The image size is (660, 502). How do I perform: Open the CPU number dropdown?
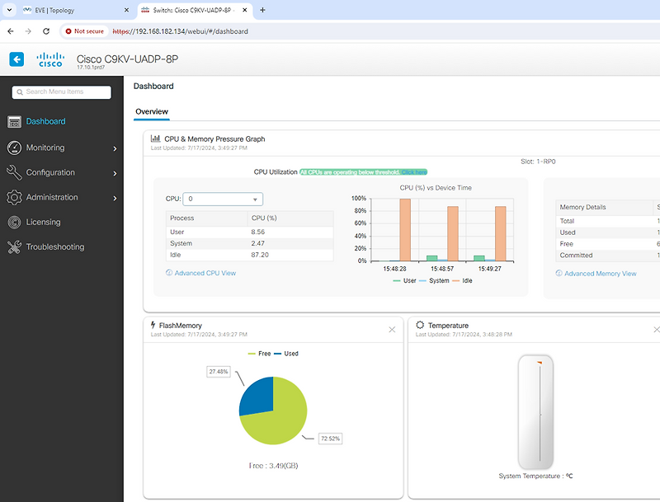[x=222, y=199]
